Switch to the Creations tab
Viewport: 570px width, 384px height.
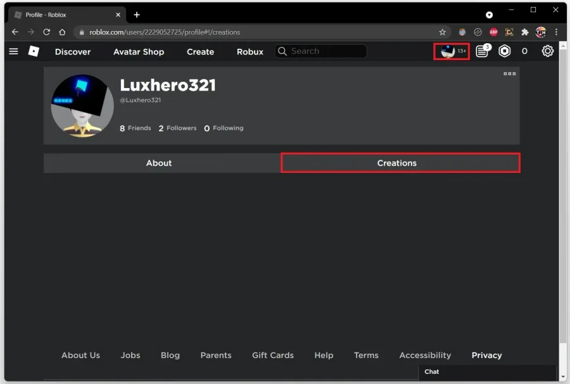click(x=400, y=163)
